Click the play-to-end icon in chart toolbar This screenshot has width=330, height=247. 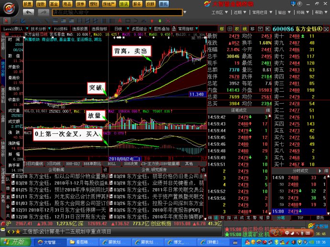267,29
